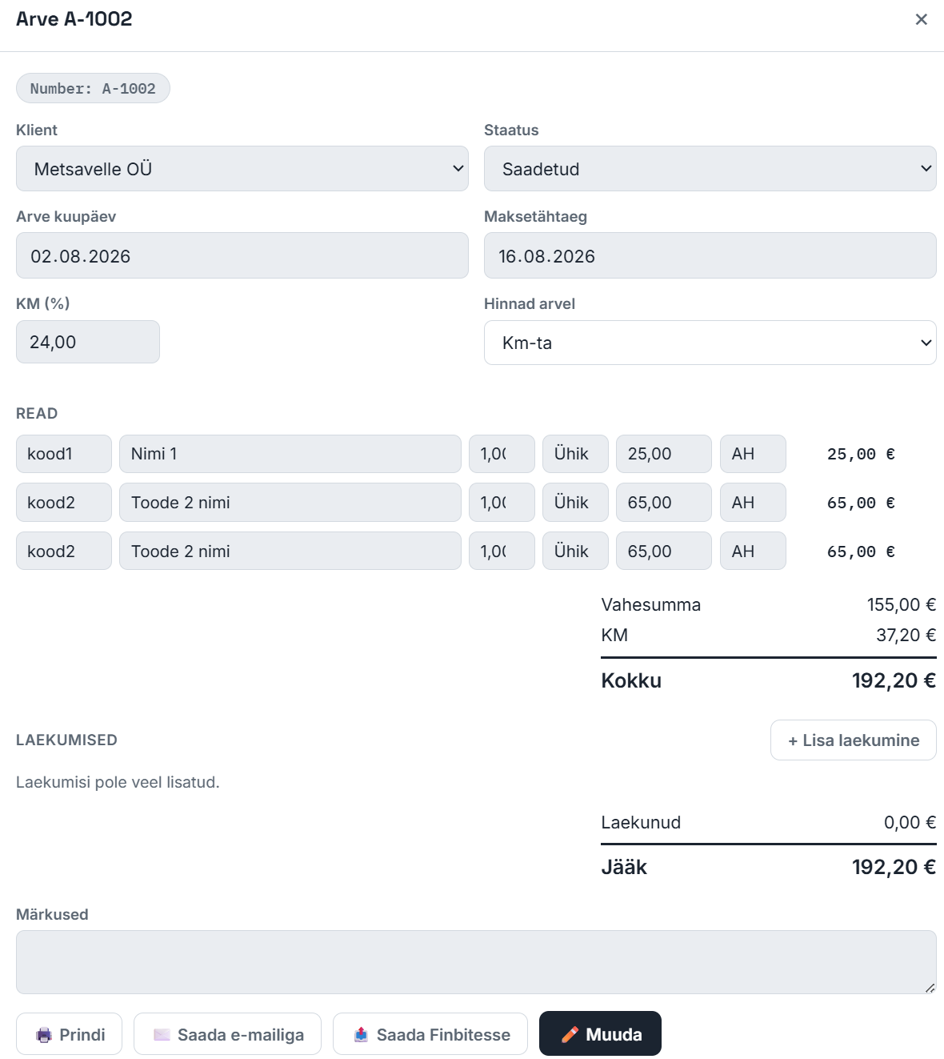Click the Maksetähtaeg field 16.08.2026
944x1059 pixels.
710,255
